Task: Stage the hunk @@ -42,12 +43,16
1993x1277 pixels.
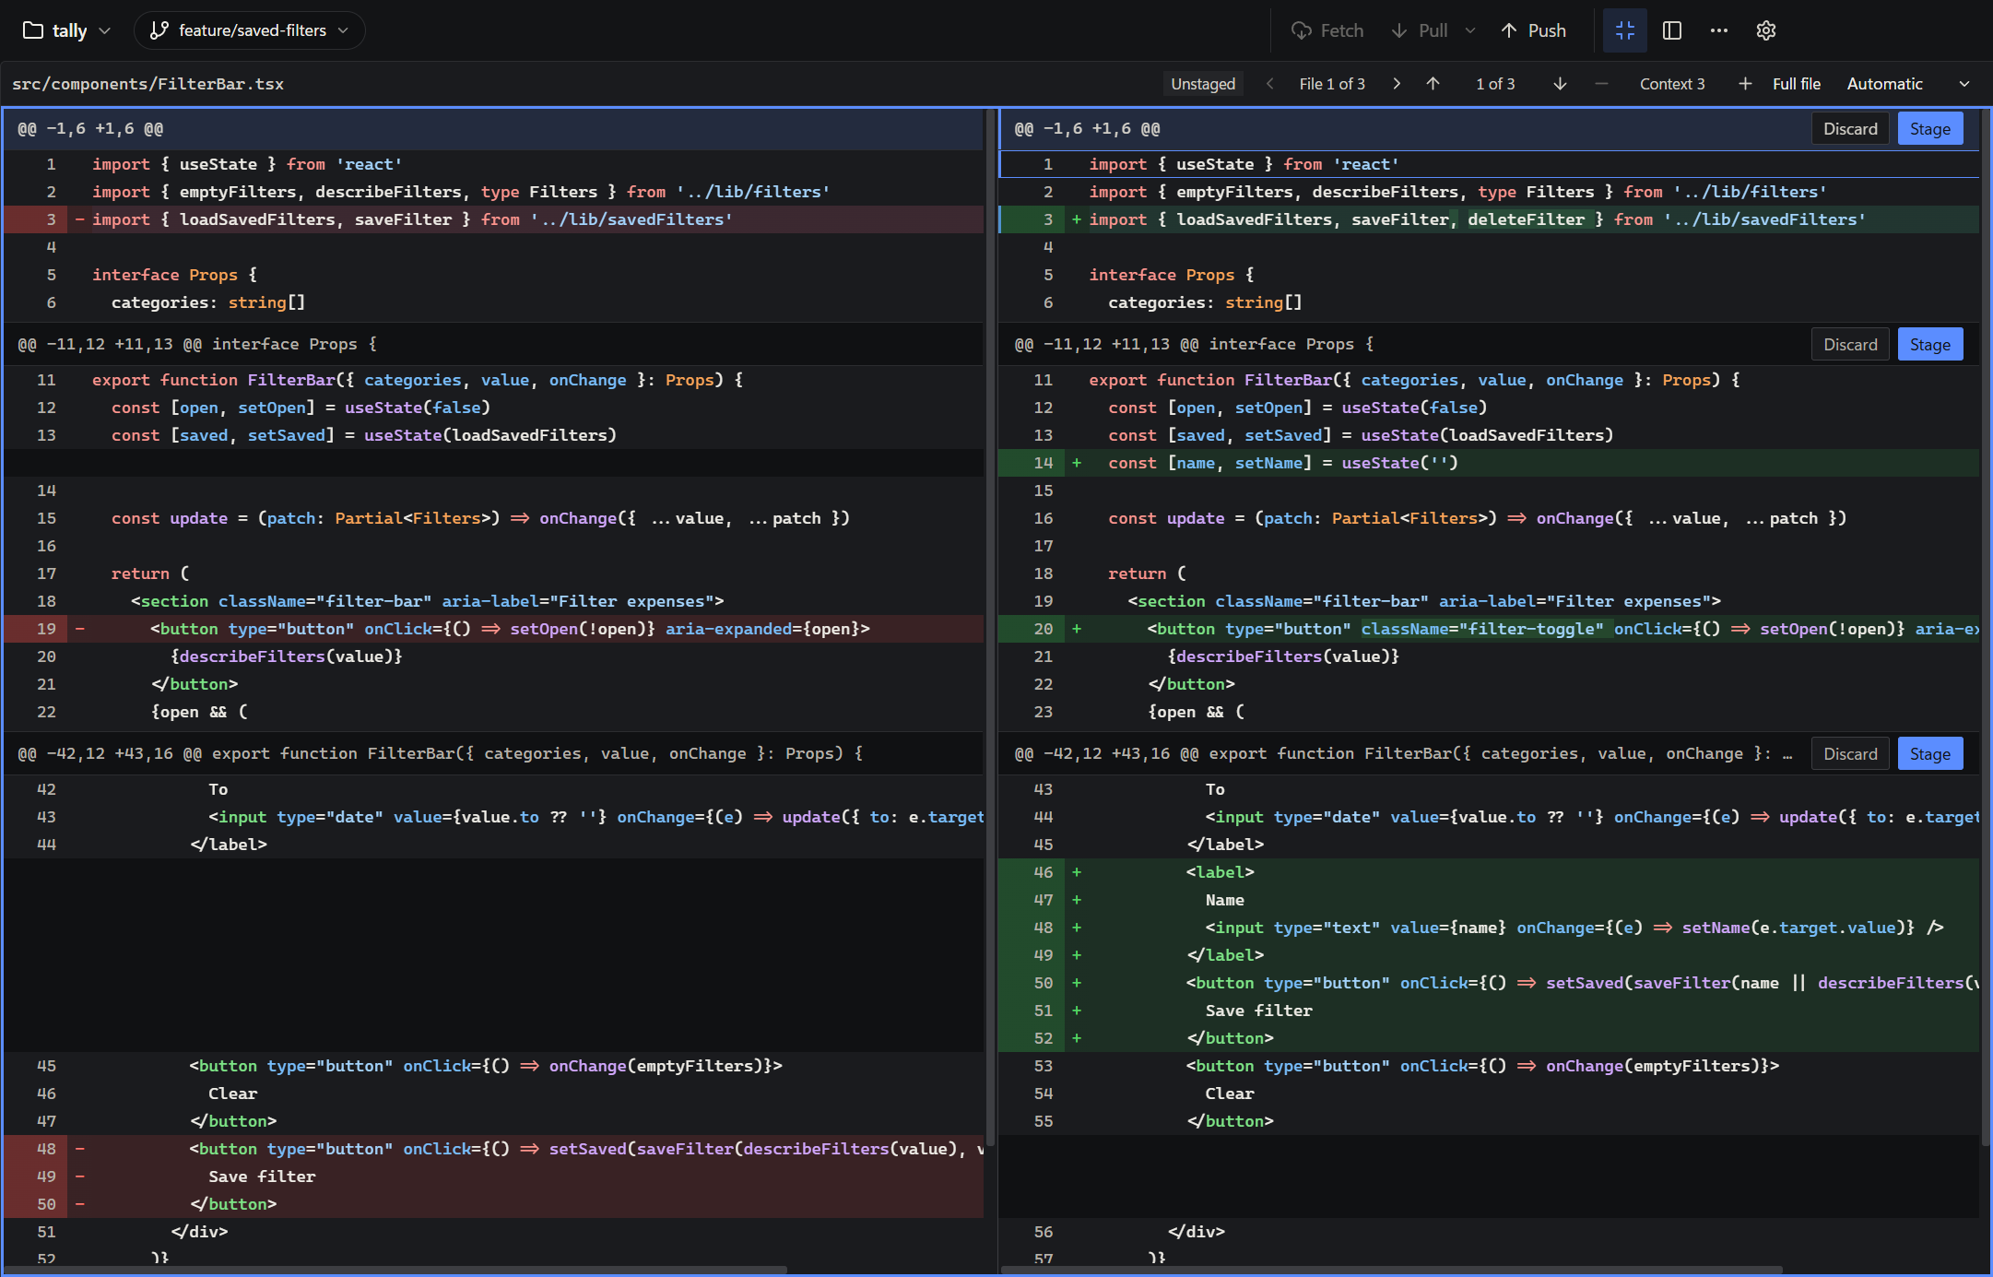Action: coord(1930,754)
